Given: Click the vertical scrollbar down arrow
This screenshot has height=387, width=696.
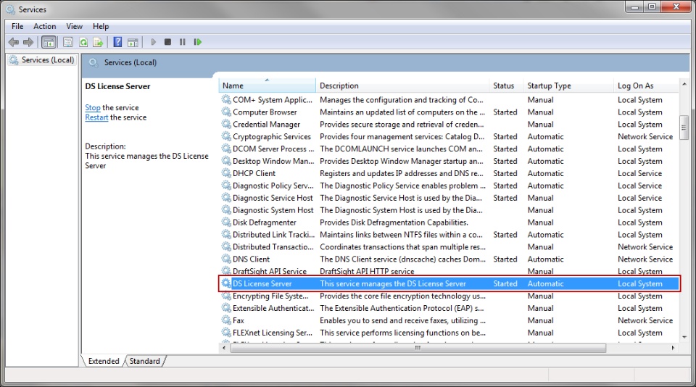Looking at the screenshot, I should (x=684, y=337).
